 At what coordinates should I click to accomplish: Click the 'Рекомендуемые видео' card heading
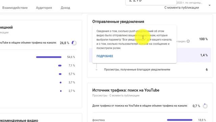19,120
